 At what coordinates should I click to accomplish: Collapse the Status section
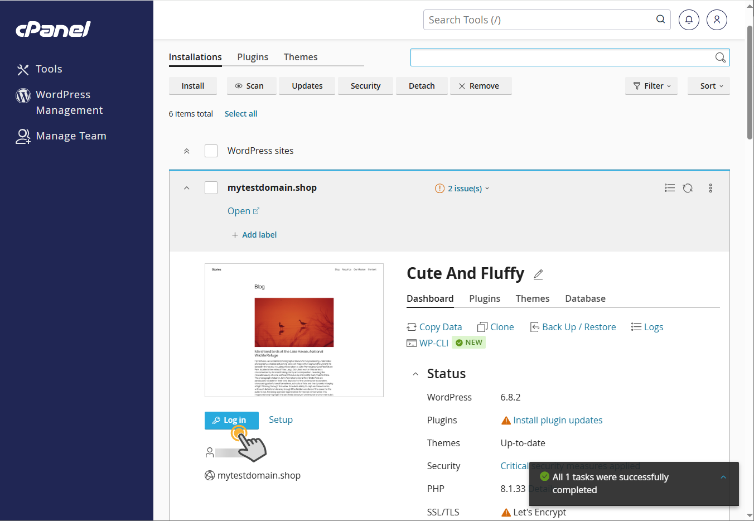point(415,374)
